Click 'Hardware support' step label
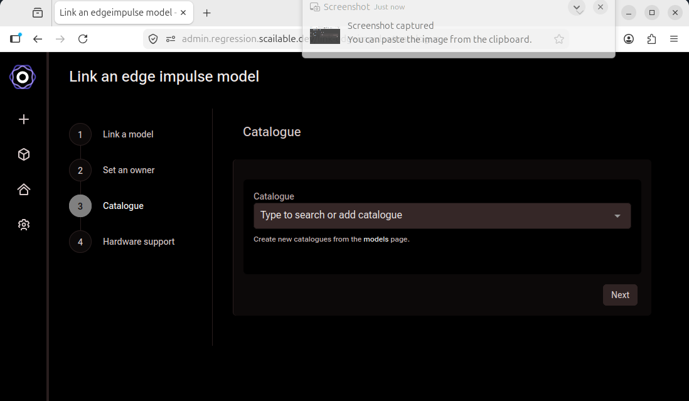 (139, 242)
